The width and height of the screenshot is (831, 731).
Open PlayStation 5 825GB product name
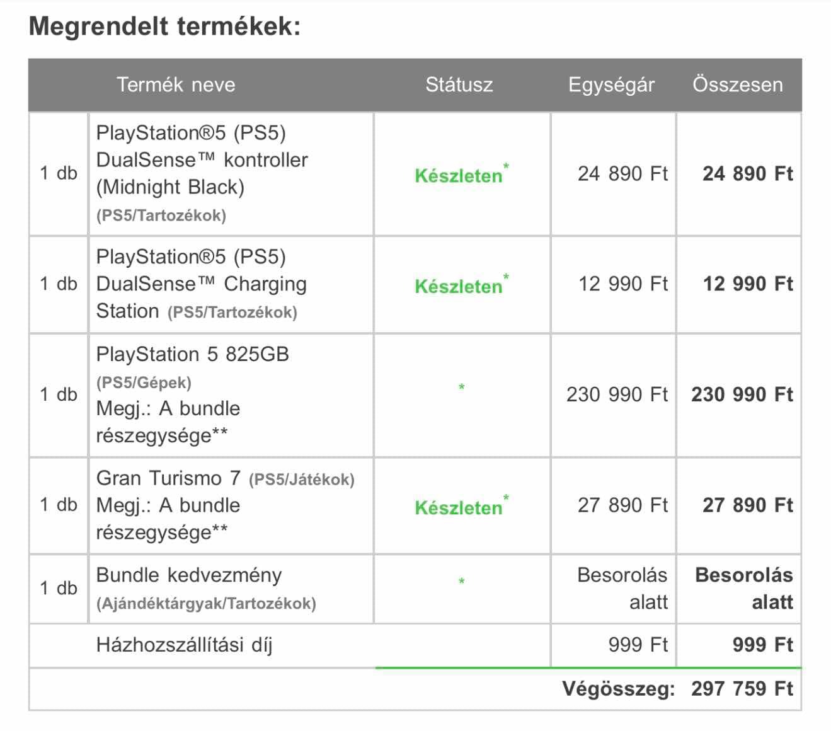193,354
